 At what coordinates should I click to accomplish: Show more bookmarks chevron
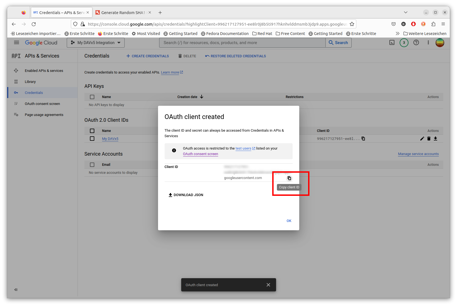point(397,33)
